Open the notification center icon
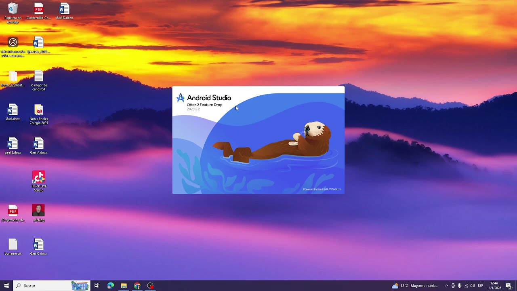Image resolution: width=517 pixels, height=291 pixels. (x=509, y=286)
